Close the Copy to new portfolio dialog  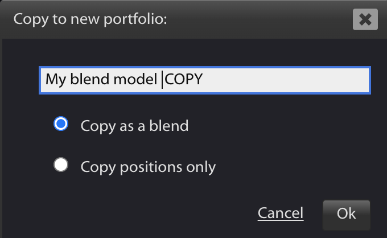point(365,19)
